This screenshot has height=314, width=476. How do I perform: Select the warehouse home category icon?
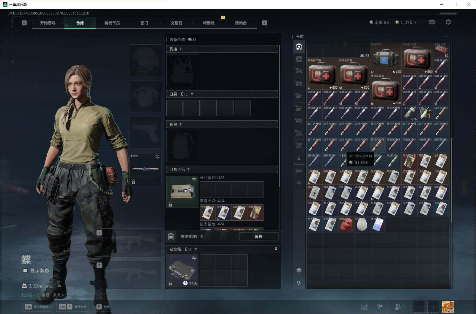point(299,47)
